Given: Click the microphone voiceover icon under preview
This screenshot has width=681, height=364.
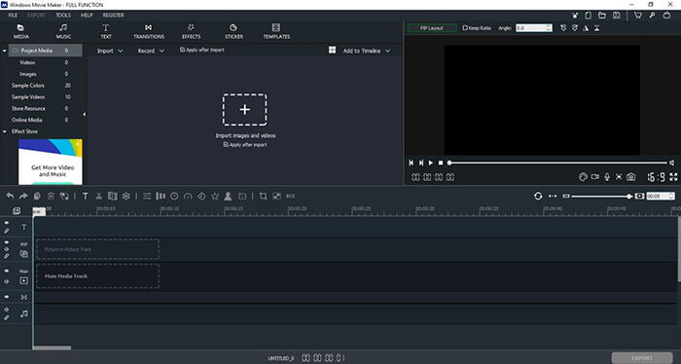Looking at the screenshot, I should point(607,177).
